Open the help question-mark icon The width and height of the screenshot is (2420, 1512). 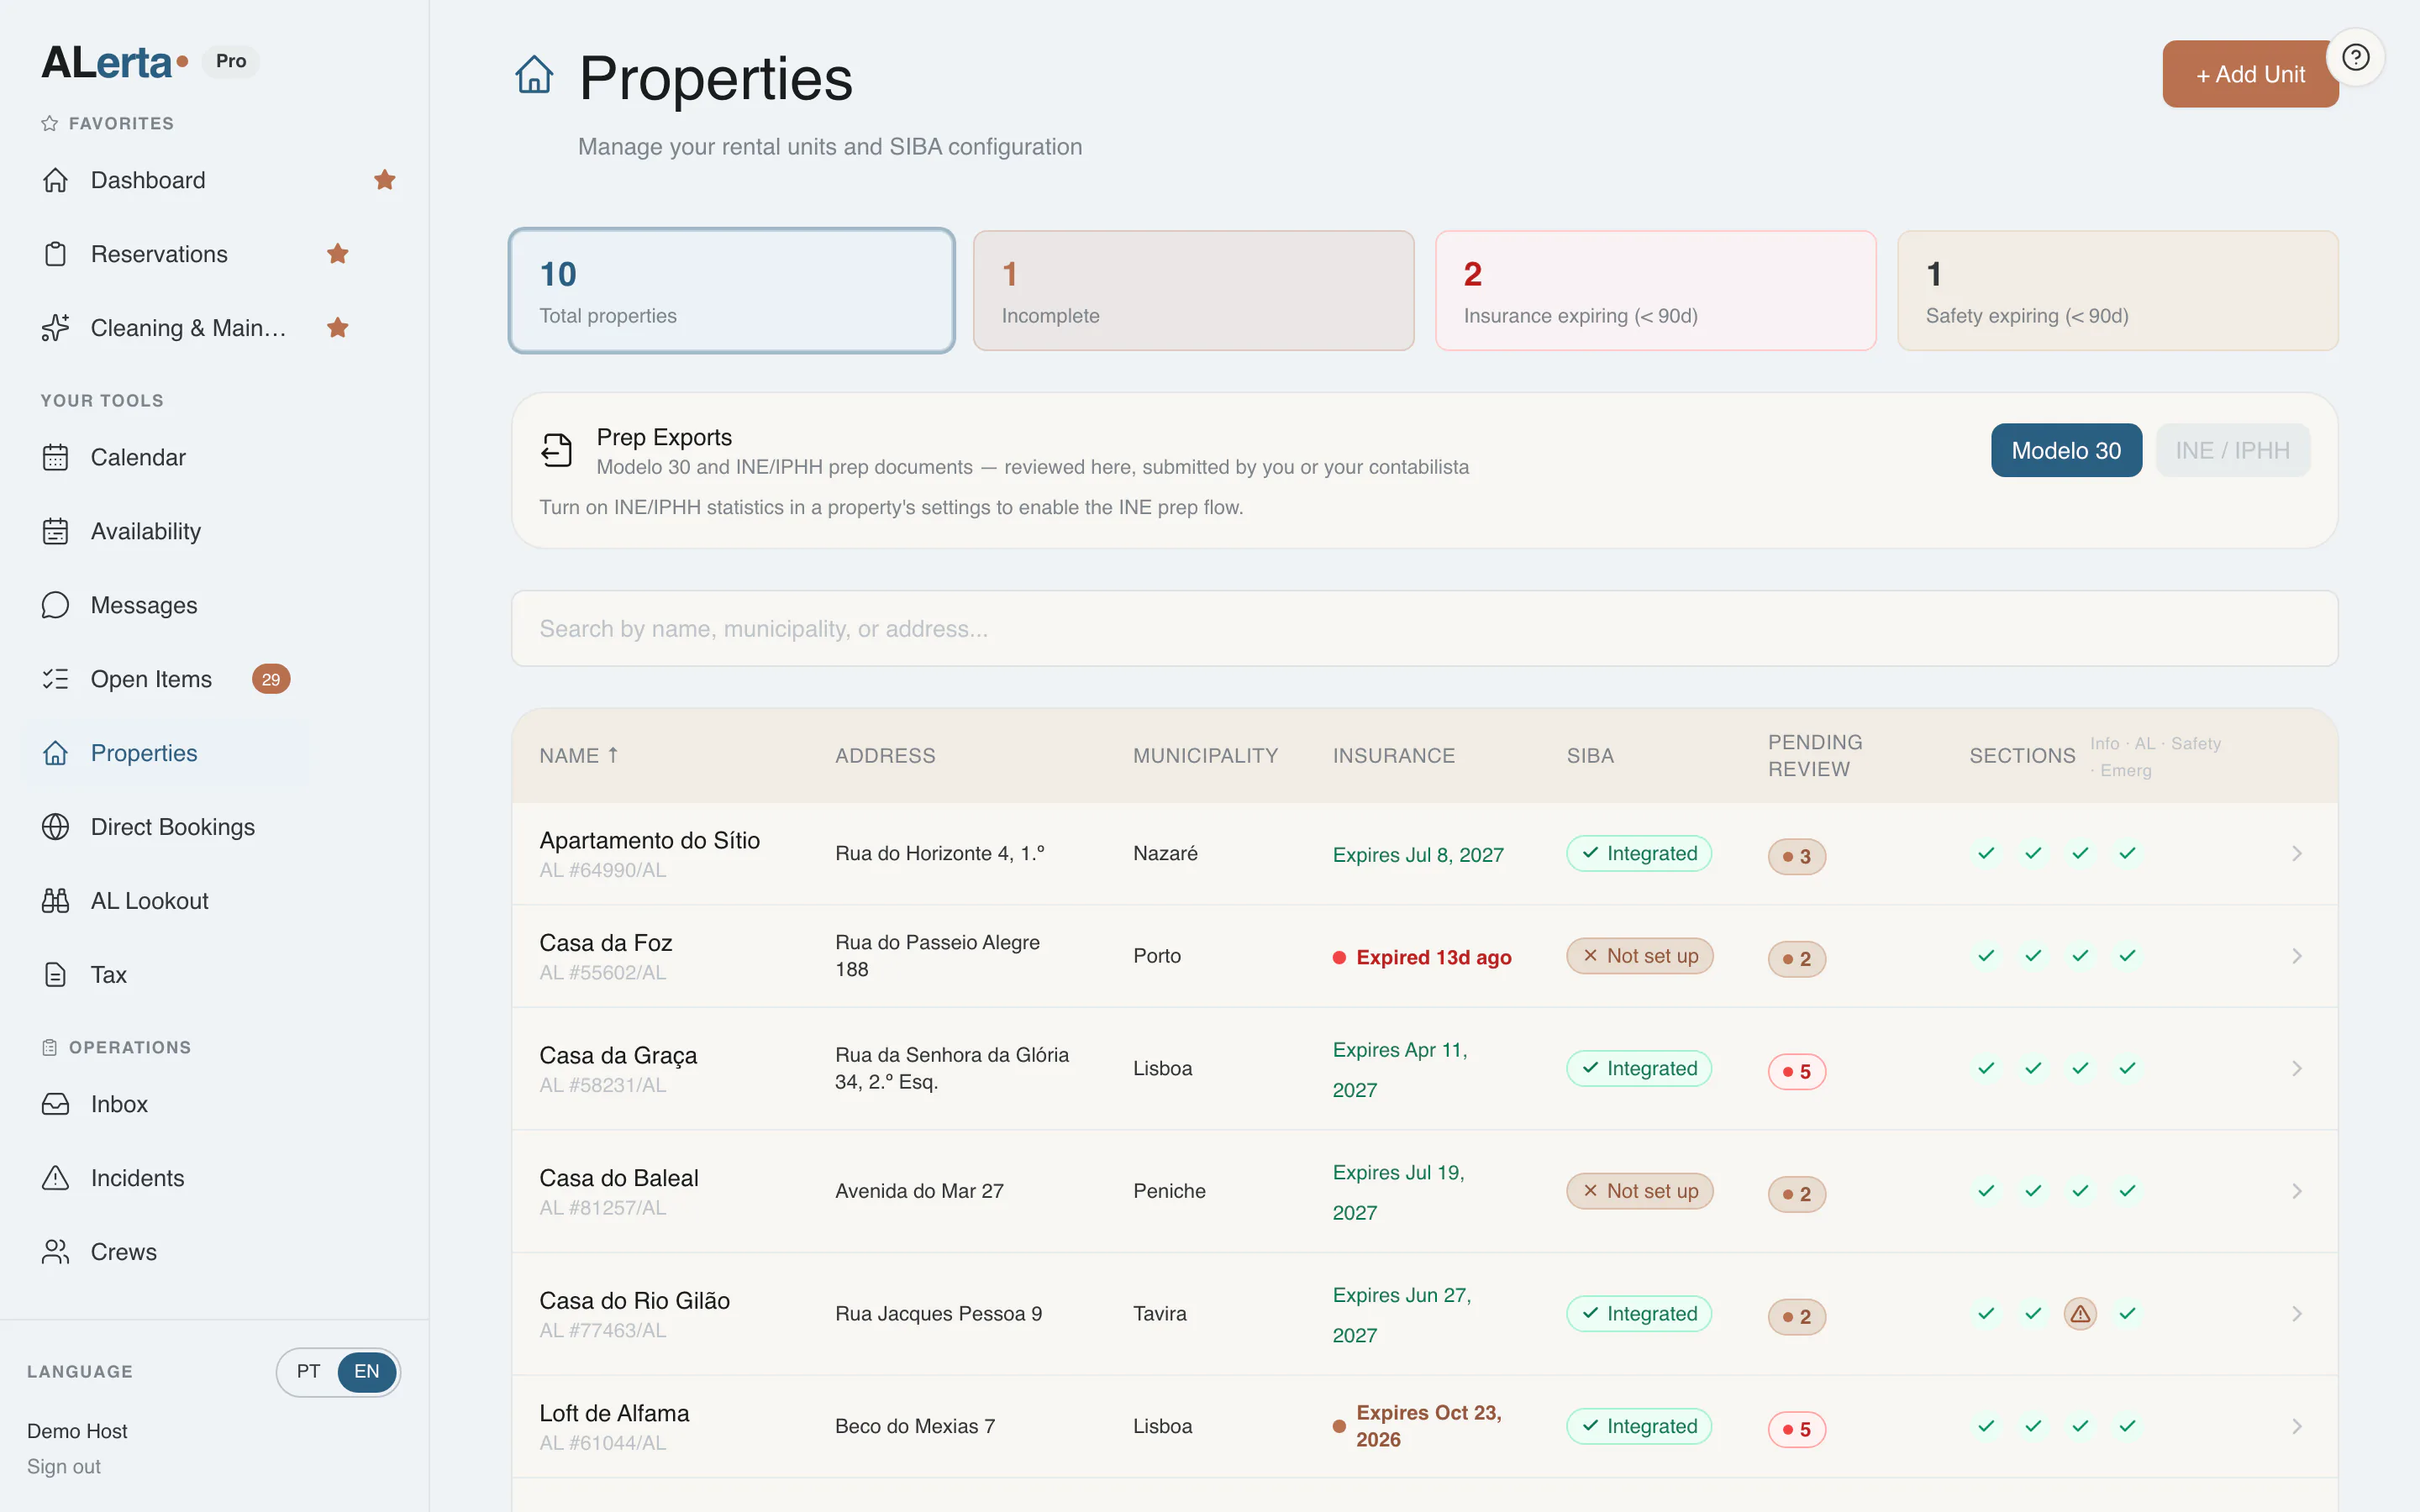[2355, 58]
